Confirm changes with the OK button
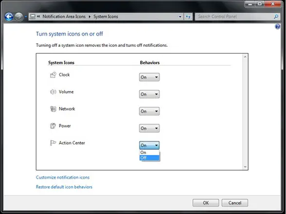Image resolution: width=286 pixels, height=214 pixels. tap(206, 203)
